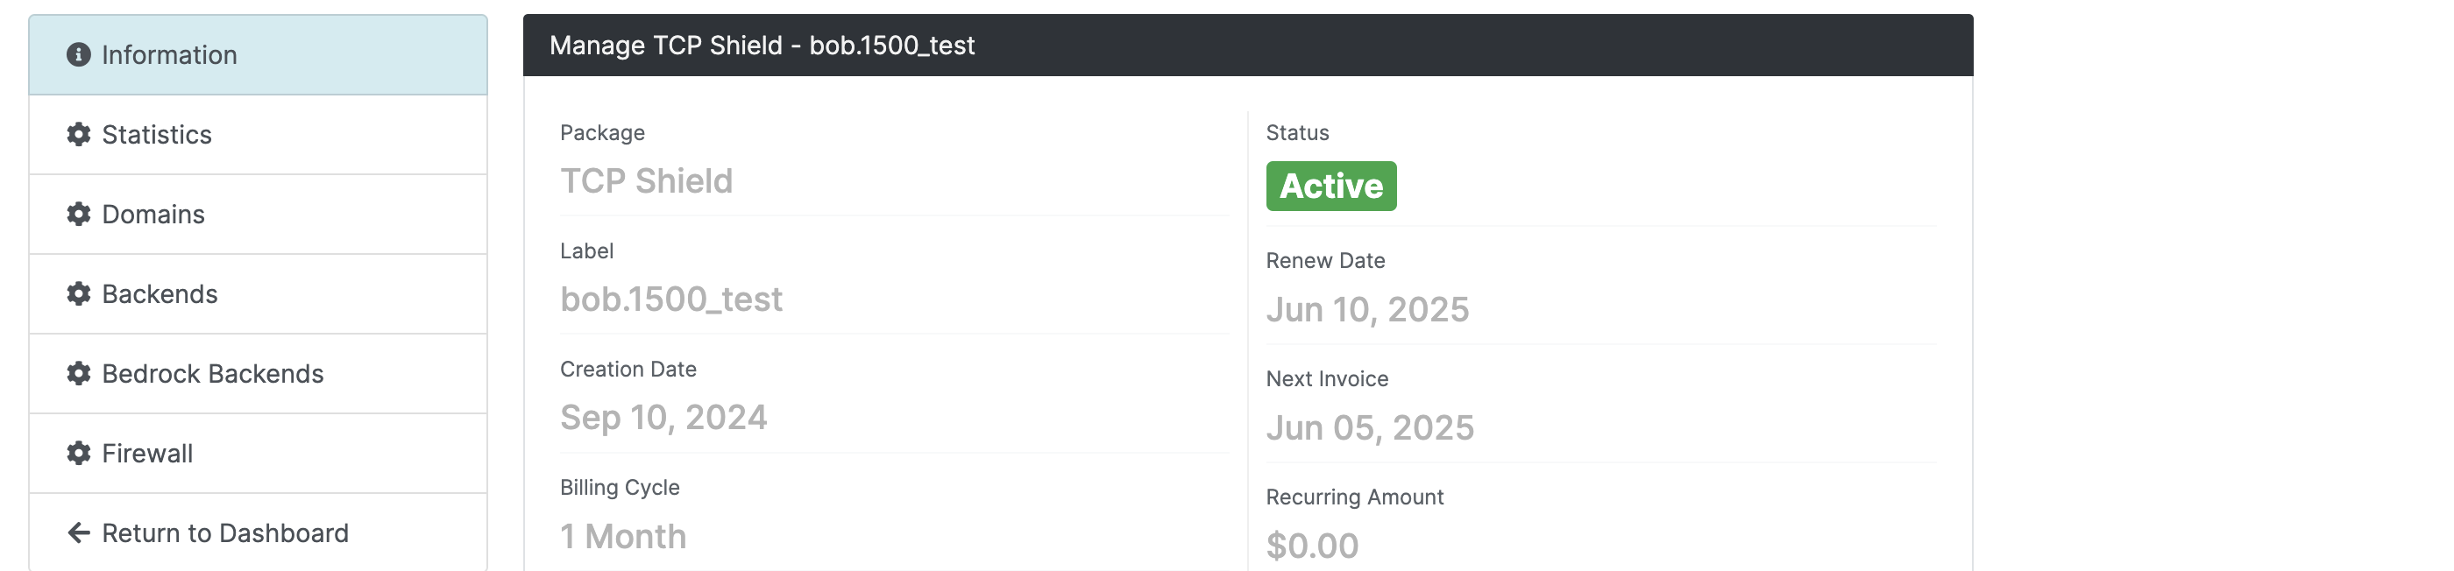
Task: Click the gear icon beside Bedrock Backends
Action: (x=78, y=374)
